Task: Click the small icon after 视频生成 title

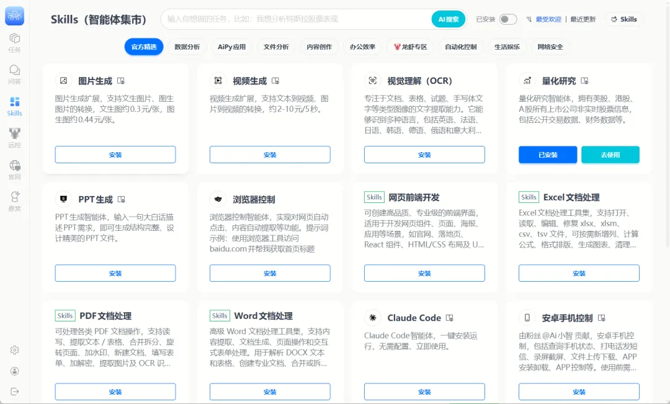Action: click(275, 81)
